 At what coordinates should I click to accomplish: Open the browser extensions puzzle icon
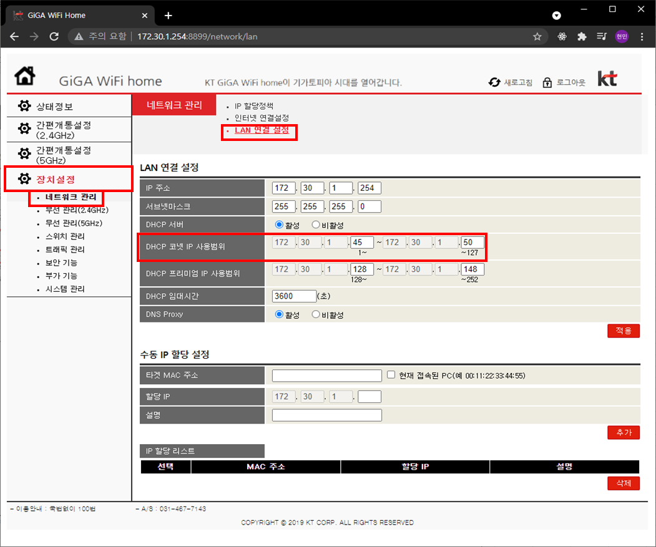click(582, 37)
